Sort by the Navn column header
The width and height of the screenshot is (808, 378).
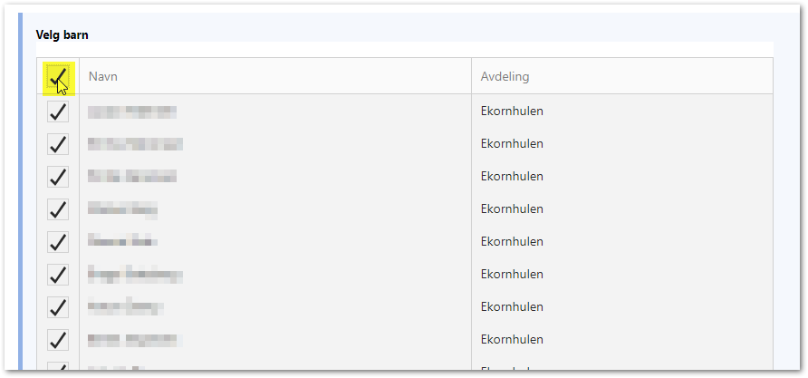(x=103, y=77)
